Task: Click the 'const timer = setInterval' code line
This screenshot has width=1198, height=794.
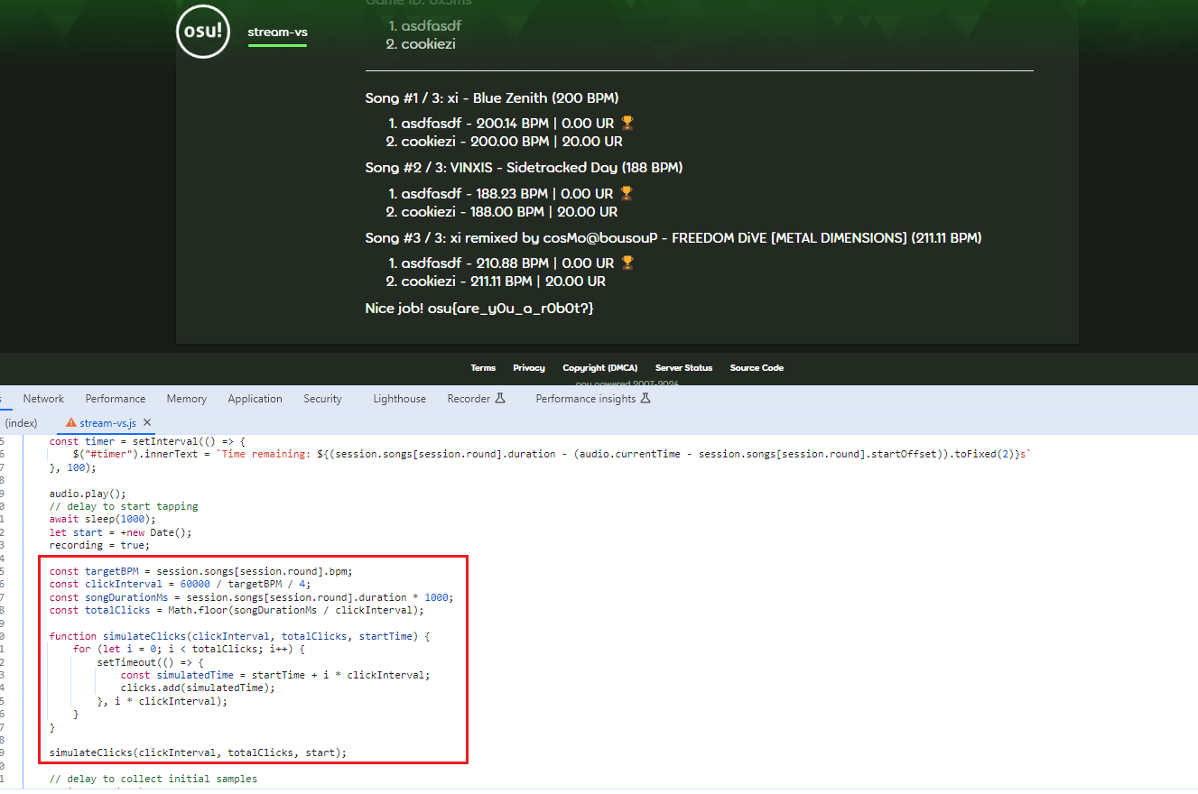Action: pos(147,441)
